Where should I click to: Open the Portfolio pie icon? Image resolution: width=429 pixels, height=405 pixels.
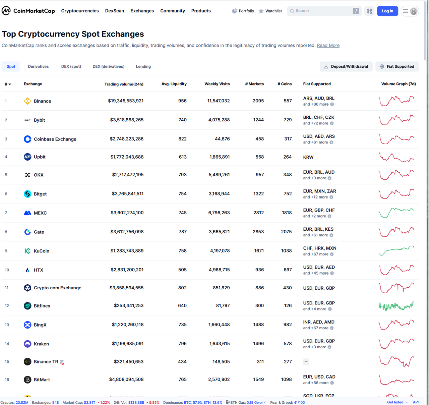point(234,11)
